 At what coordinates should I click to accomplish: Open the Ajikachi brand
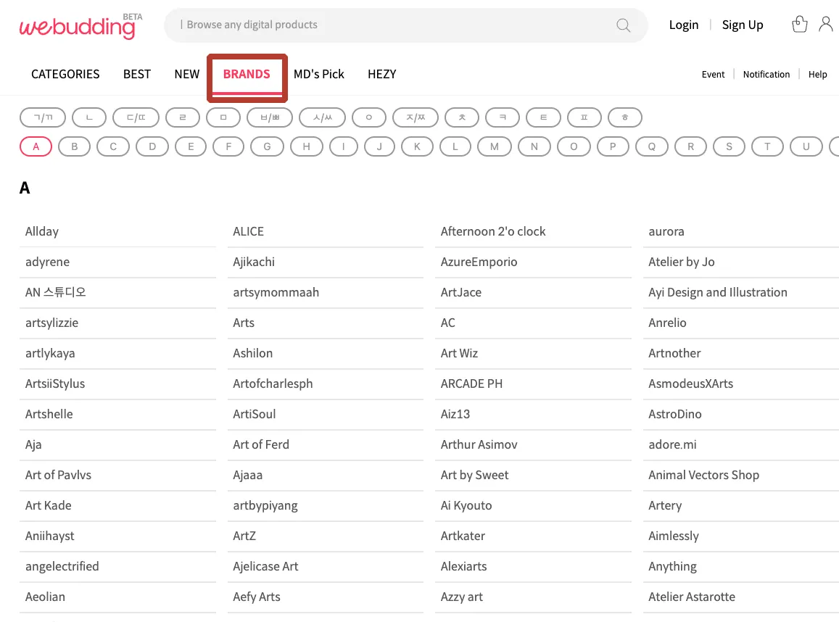tap(326, 262)
